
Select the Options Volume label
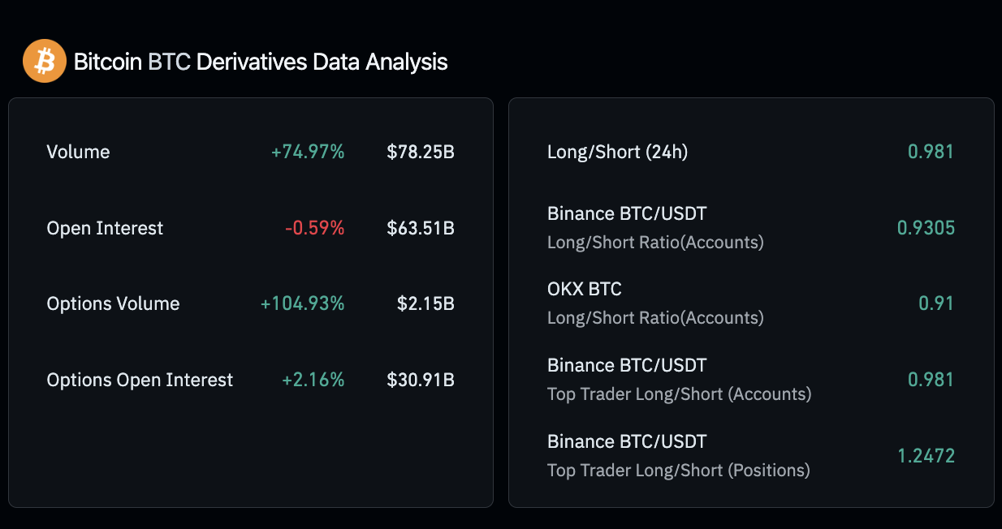[113, 303]
